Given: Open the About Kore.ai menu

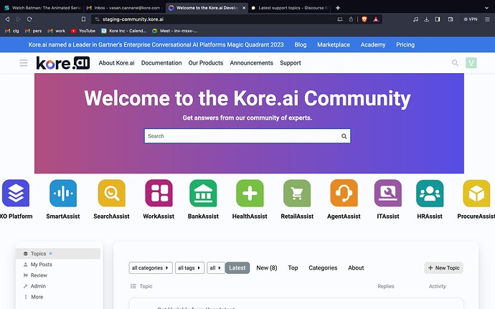Looking at the screenshot, I should (116, 63).
